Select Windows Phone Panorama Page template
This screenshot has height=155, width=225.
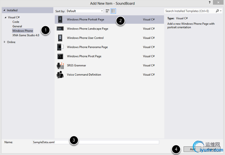click(x=109, y=47)
